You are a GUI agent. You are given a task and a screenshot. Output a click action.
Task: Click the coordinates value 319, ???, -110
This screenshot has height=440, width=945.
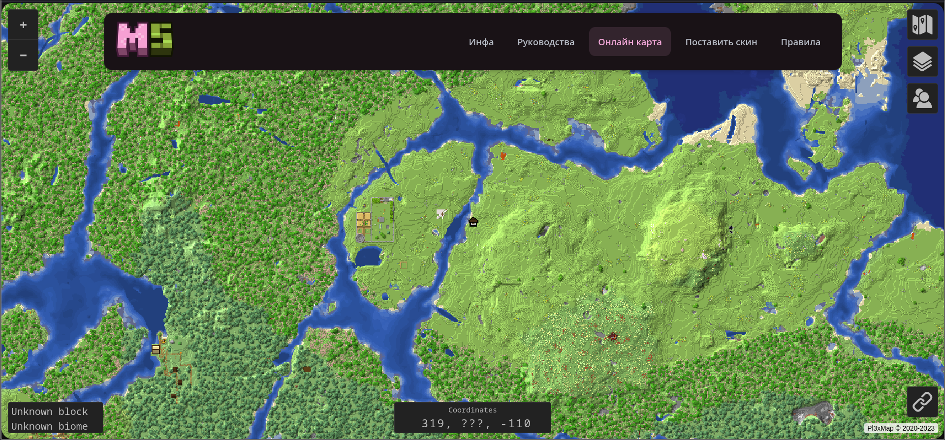pyautogui.click(x=476, y=423)
